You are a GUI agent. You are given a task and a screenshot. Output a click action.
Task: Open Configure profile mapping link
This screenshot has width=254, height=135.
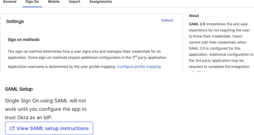[139, 66]
